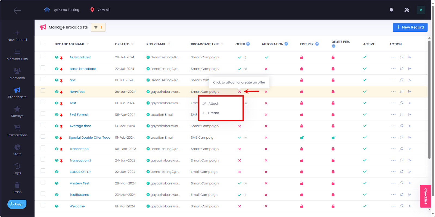Click the pin icon for AZ Broadcast
435x217 pixels.
click(x=61, y=58)
